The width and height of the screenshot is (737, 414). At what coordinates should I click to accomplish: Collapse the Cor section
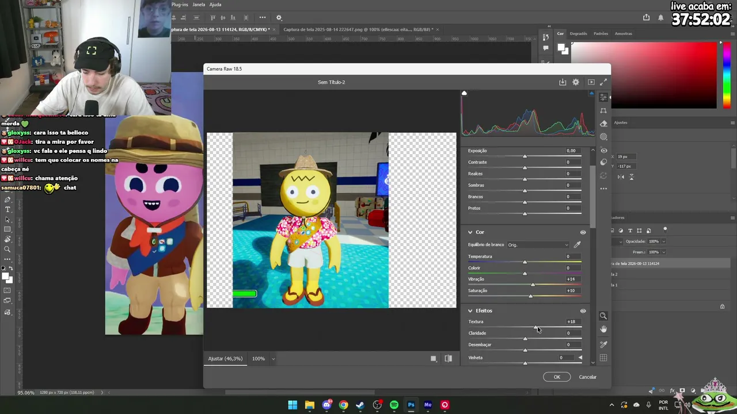470,232
